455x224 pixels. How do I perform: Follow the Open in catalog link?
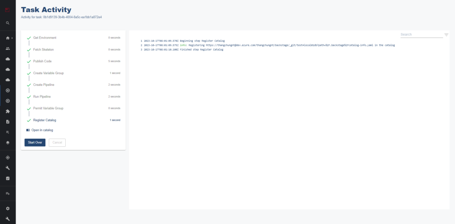(x=42, y=130)
